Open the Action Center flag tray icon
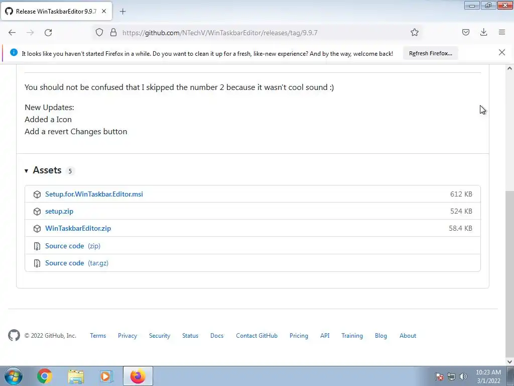Image resolution: width=514 pixels, height=386 pixels. point(439,376)
